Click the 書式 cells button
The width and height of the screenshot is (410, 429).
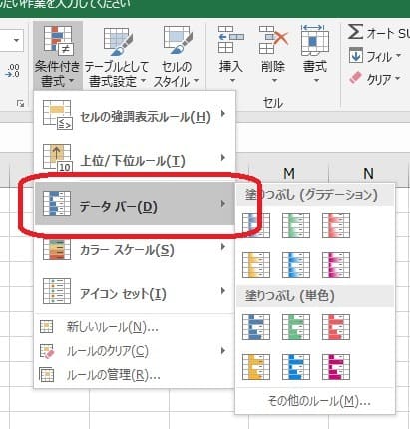click(315, 49)
